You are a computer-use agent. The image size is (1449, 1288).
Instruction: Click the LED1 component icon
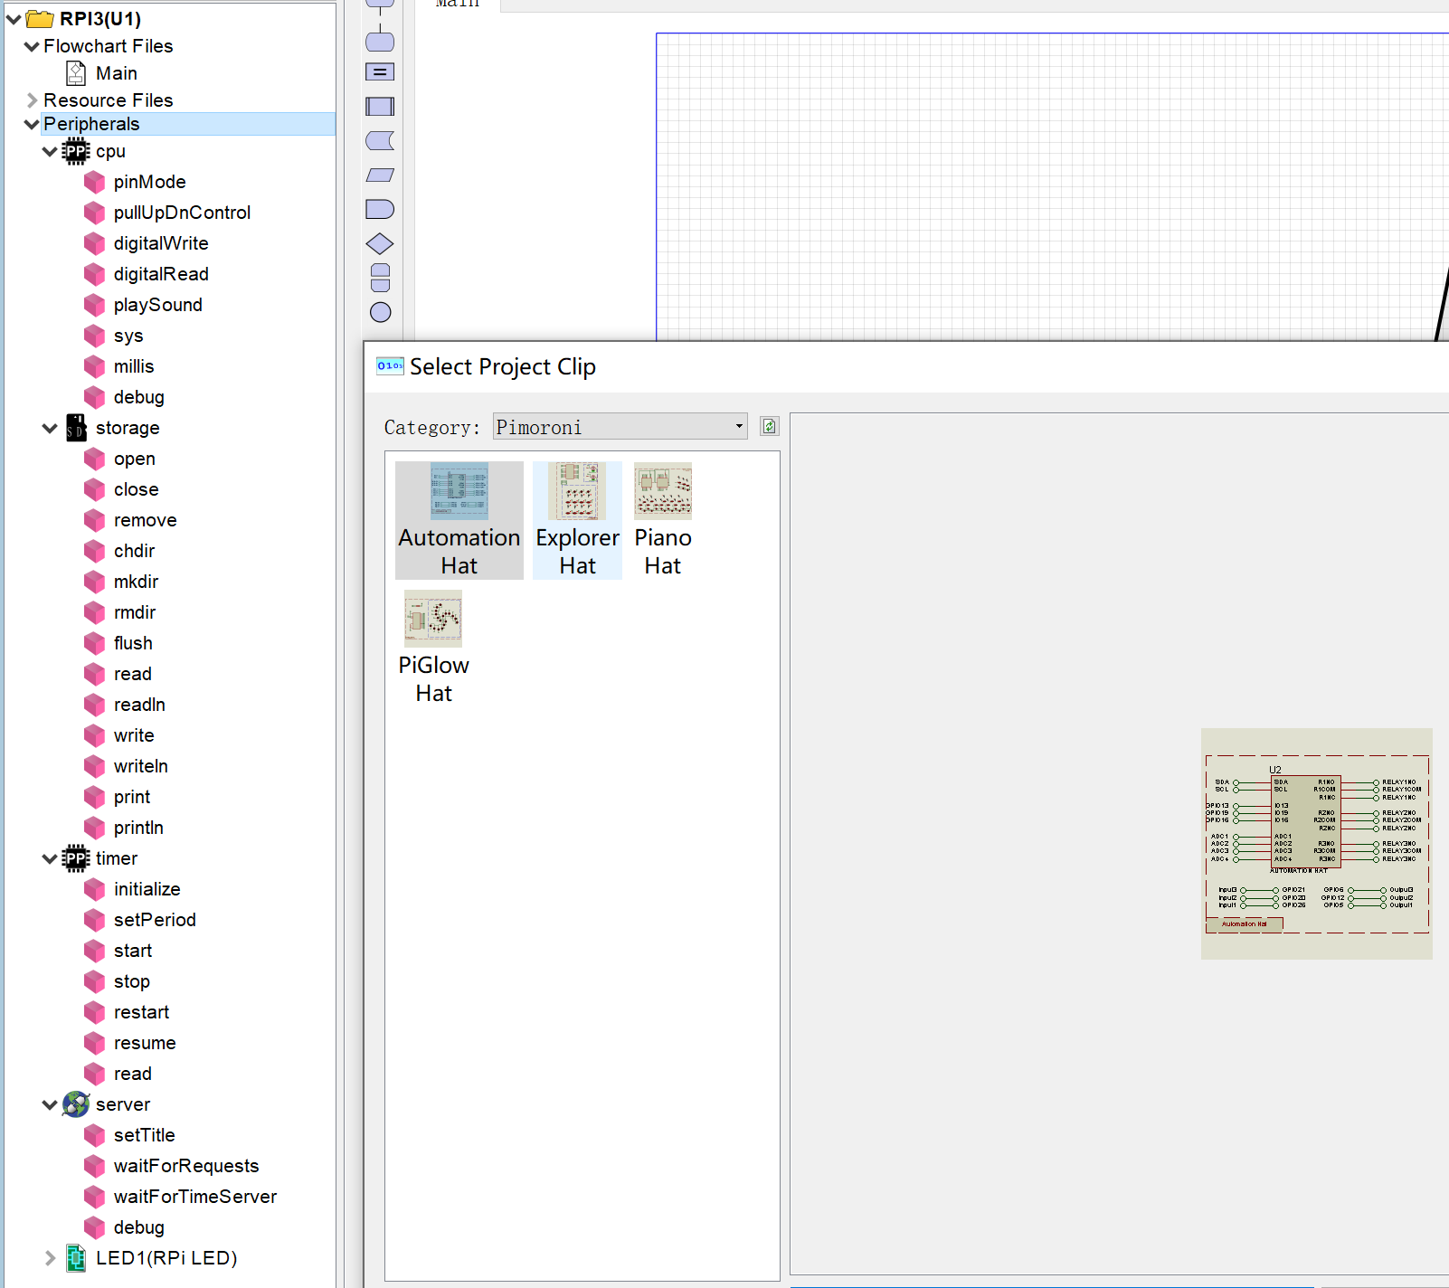click(76, 1258)
